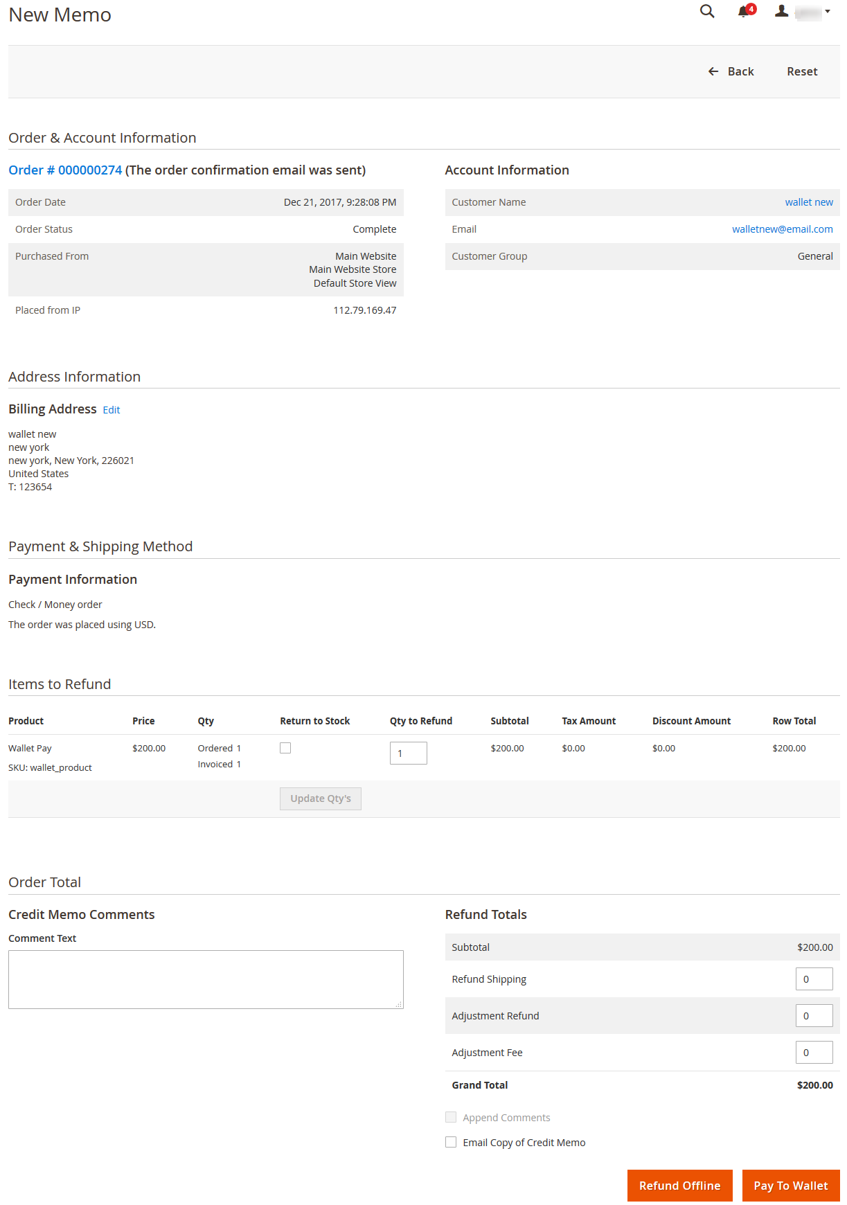
Task: Click walletnew@email.com email link
Action: (x=782, y=229)
